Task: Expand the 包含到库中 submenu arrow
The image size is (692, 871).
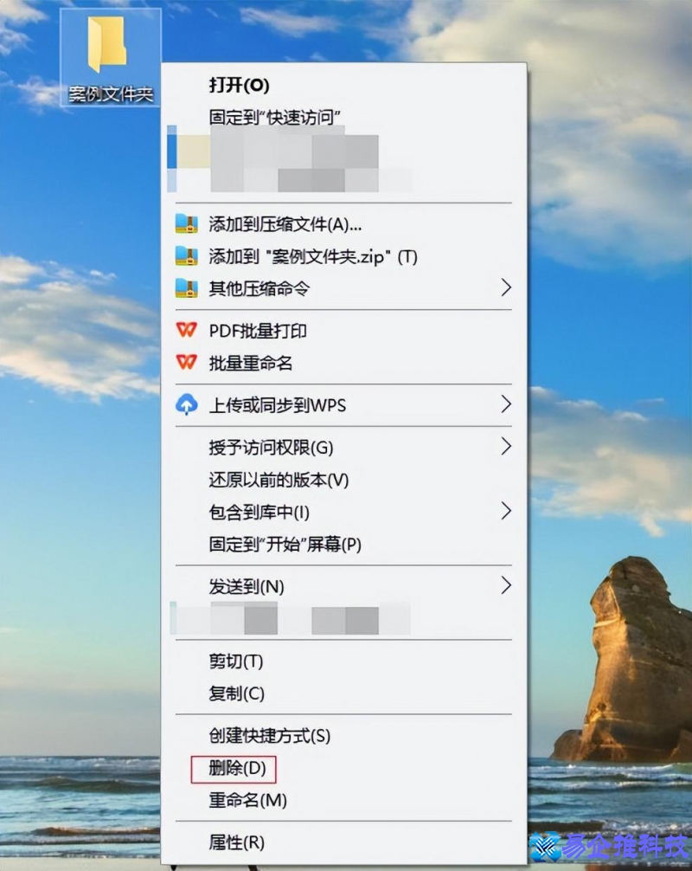Action: 507,512
